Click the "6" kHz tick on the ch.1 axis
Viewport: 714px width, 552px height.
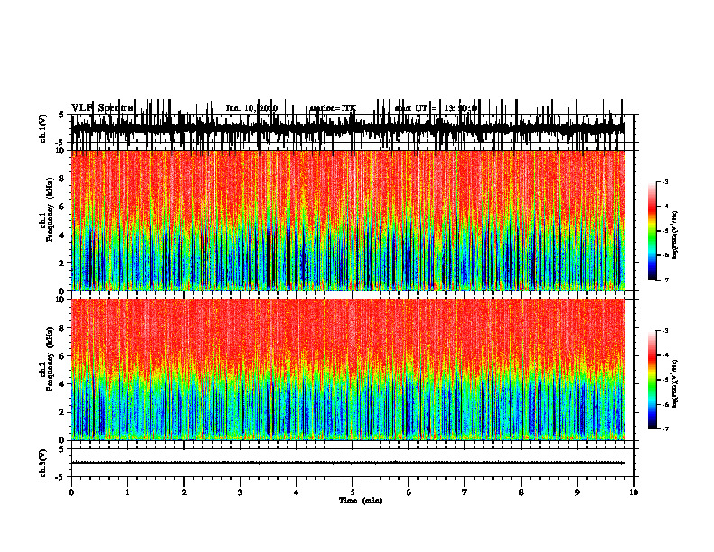[x=62, y=207]
